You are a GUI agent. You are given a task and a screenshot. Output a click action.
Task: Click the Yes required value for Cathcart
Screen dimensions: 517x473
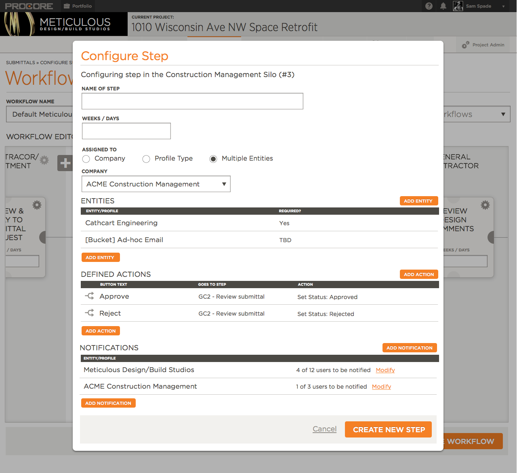[284, 223]
